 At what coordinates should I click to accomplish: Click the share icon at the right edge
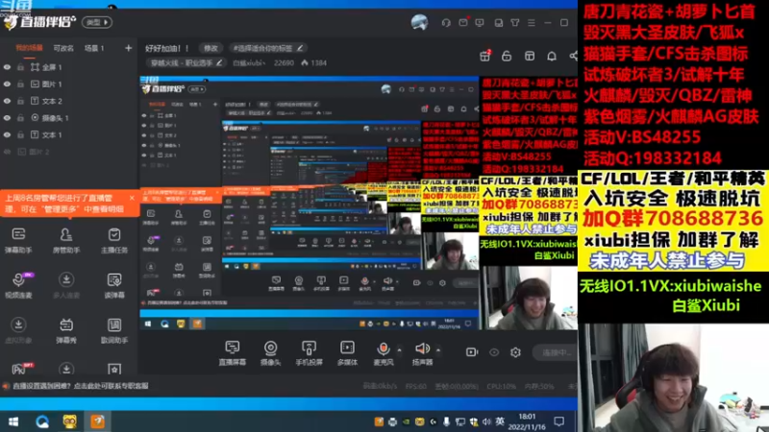(573, 56)
